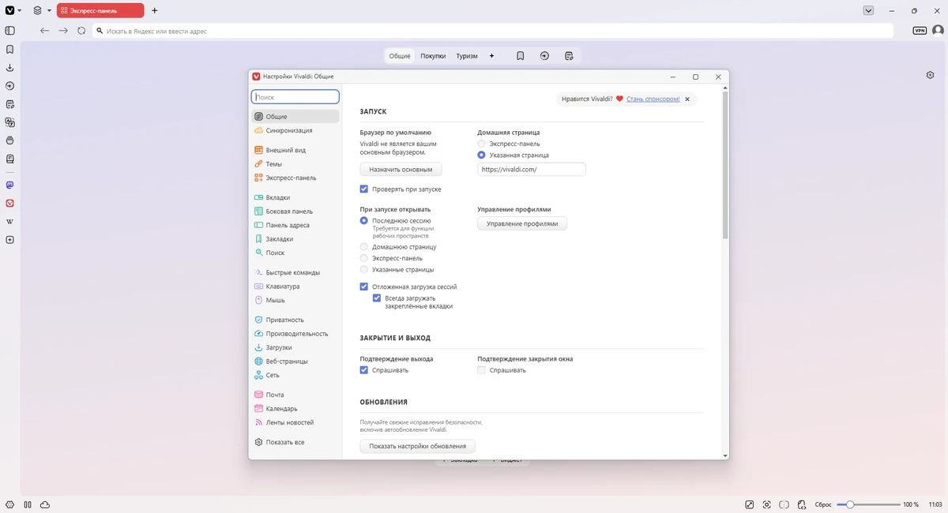Click 'Показать настройки обновления' button
Image resolution: width=948 pixels, height=513 pixels.
point(418,446)
